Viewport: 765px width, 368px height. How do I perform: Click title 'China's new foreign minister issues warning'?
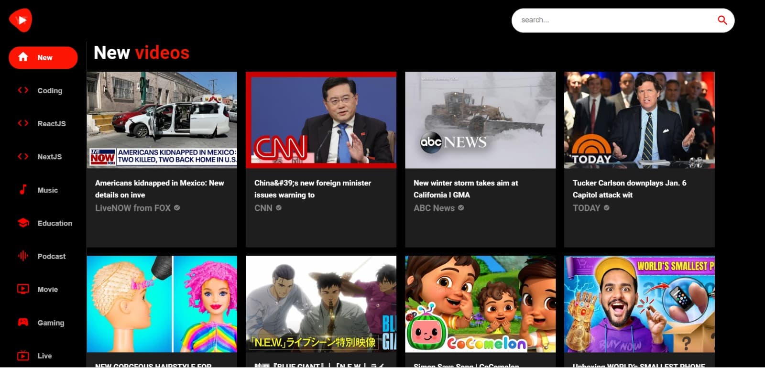pyautogui.click(x=313, y=189)
